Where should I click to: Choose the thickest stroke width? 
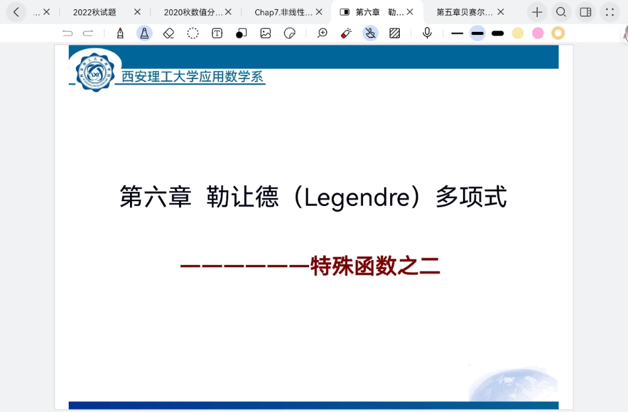497,33
